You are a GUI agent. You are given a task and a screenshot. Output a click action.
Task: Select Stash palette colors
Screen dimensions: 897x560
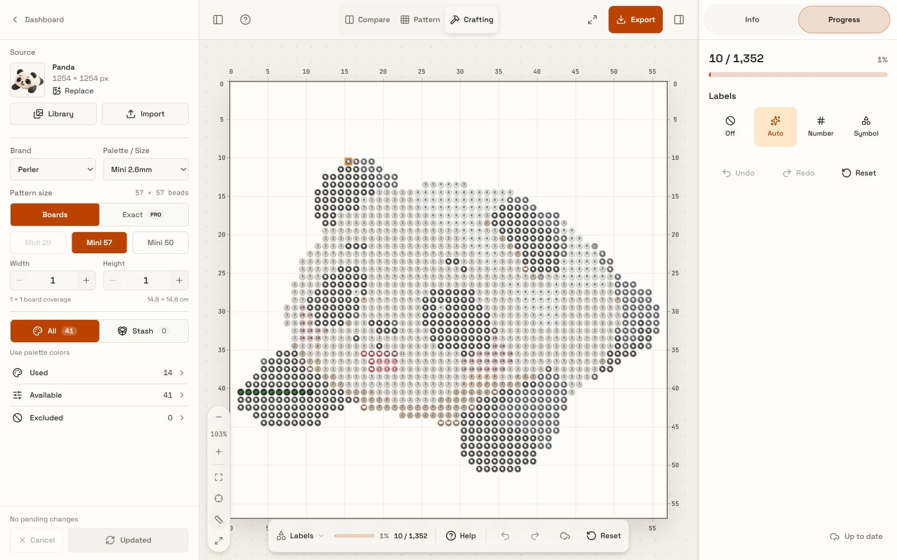coord(143,331)
